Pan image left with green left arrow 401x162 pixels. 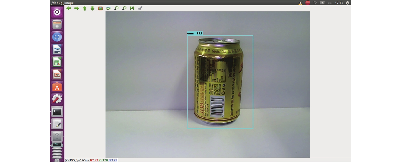point(69,8)
